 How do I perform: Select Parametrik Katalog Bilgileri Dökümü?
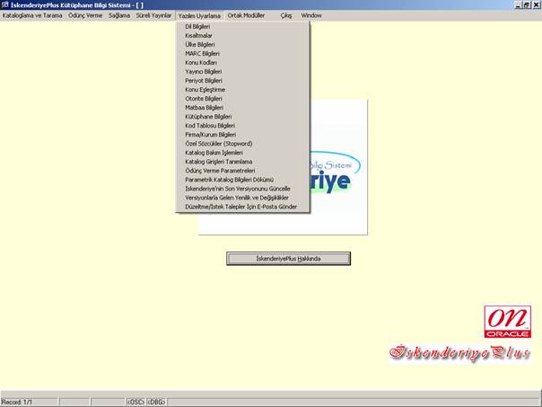click(x=242, y=180)
